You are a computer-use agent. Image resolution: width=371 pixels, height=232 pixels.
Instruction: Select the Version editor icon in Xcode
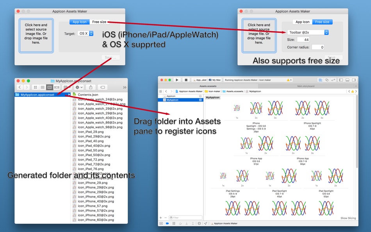pyautogui.click(x=333, y=80)
